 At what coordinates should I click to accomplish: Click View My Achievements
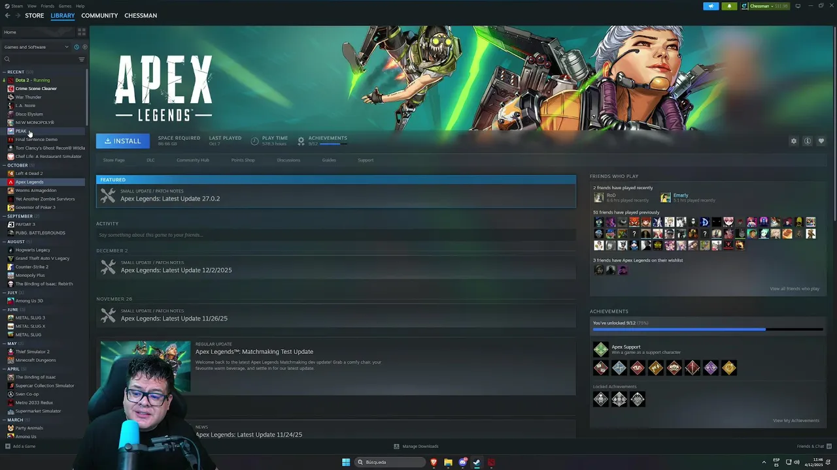click(x=796, y=420)
